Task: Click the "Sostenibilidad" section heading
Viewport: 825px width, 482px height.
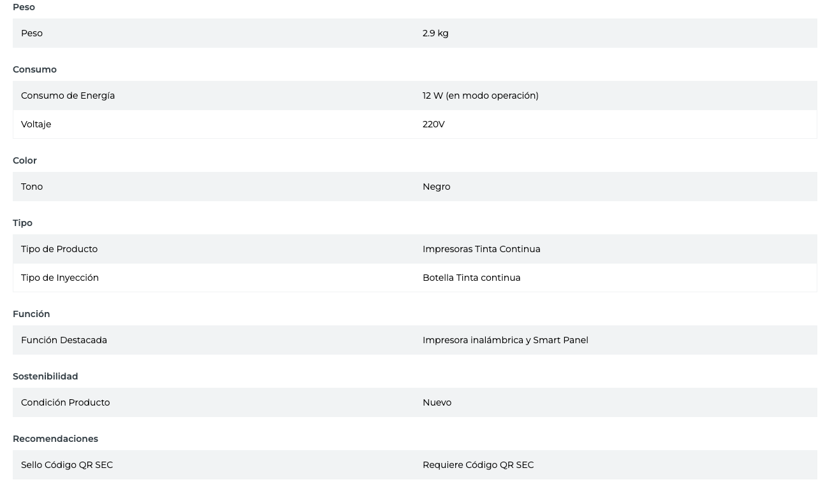Action: coord(45,376)
